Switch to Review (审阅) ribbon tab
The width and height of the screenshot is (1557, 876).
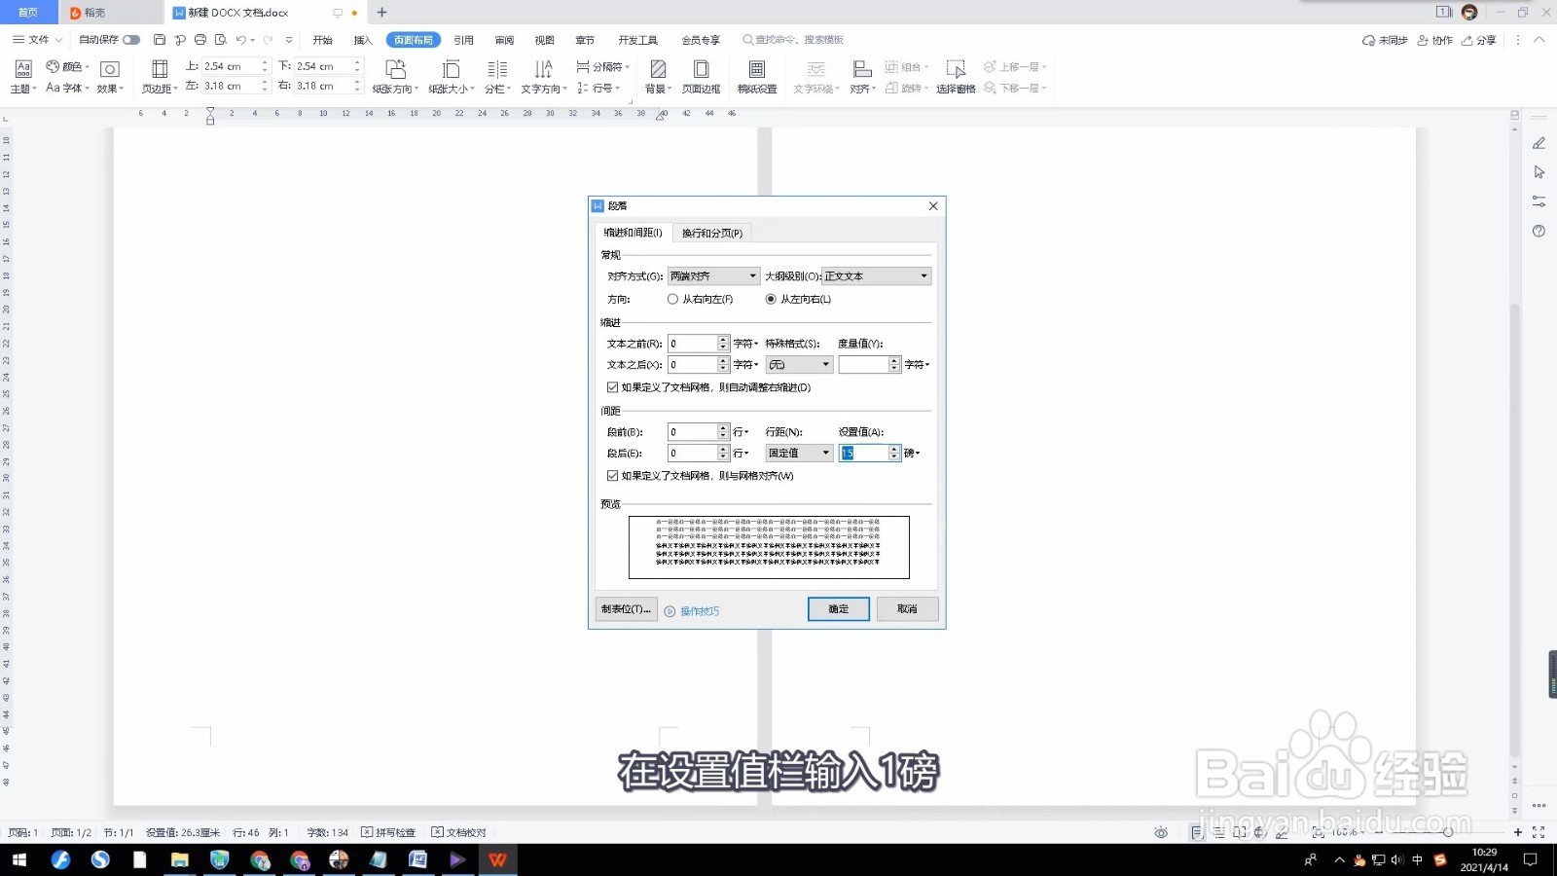click(504, 40)
